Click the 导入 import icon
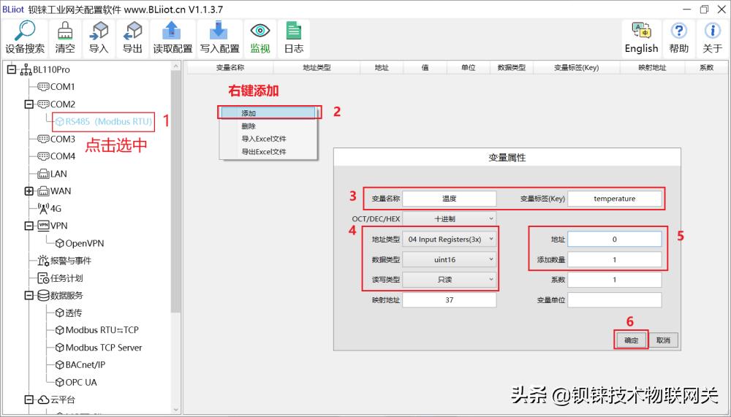Image resolution: width=731 pixels, height=417 pixels. (x=99, y=31)
